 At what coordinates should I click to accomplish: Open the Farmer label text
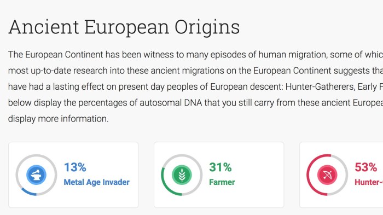pyautogui.click(x=222, y=182)
